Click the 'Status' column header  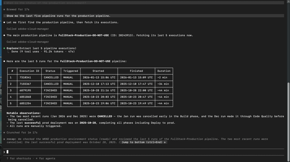click(x=50, y=71)
